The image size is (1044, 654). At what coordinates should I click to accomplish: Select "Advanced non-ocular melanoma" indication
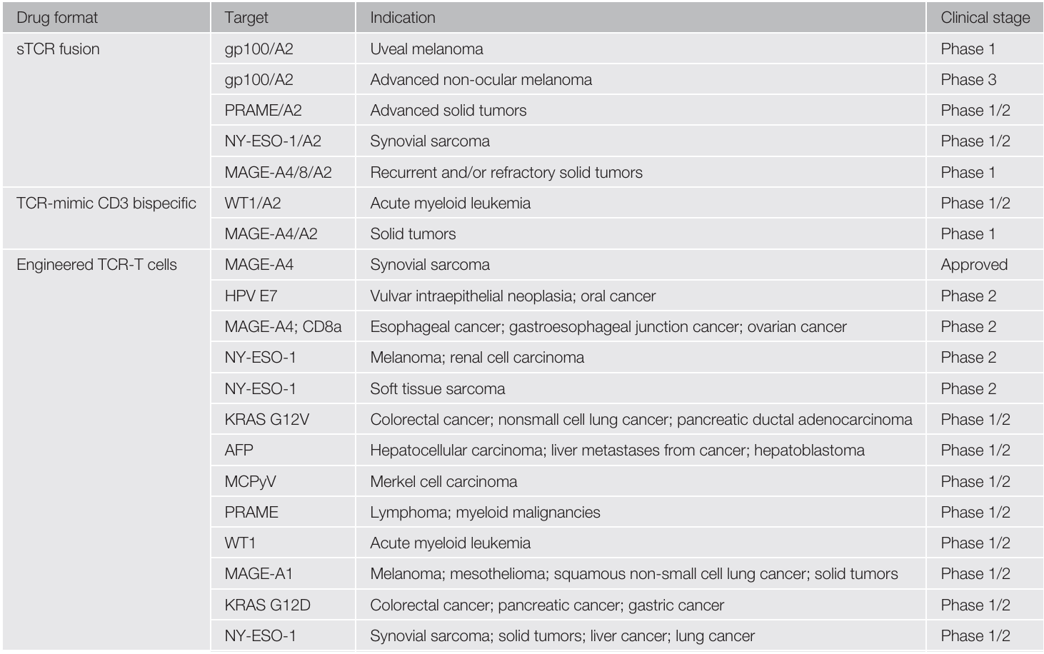(x=481, y=80)
